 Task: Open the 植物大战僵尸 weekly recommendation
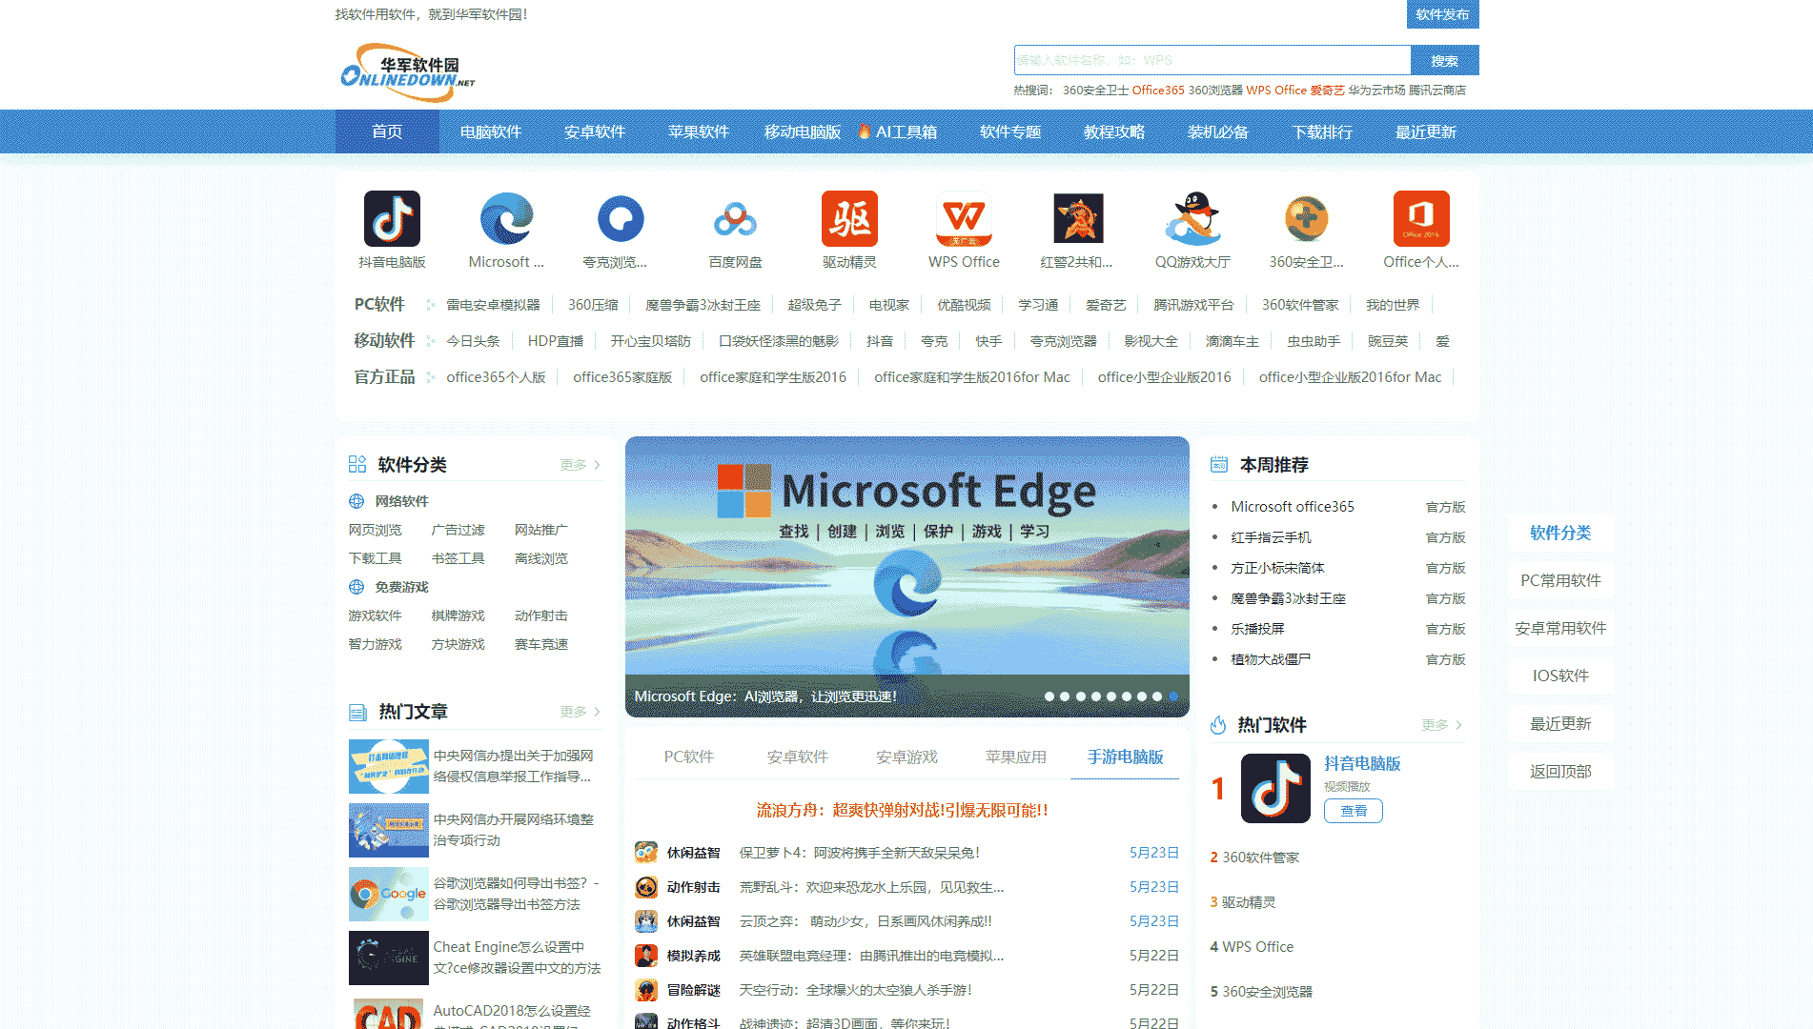(x=1271, y=659)
